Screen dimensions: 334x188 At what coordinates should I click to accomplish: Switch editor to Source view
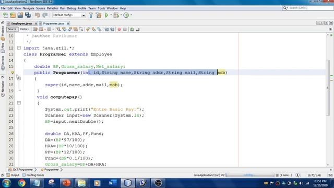click(12, 29)
